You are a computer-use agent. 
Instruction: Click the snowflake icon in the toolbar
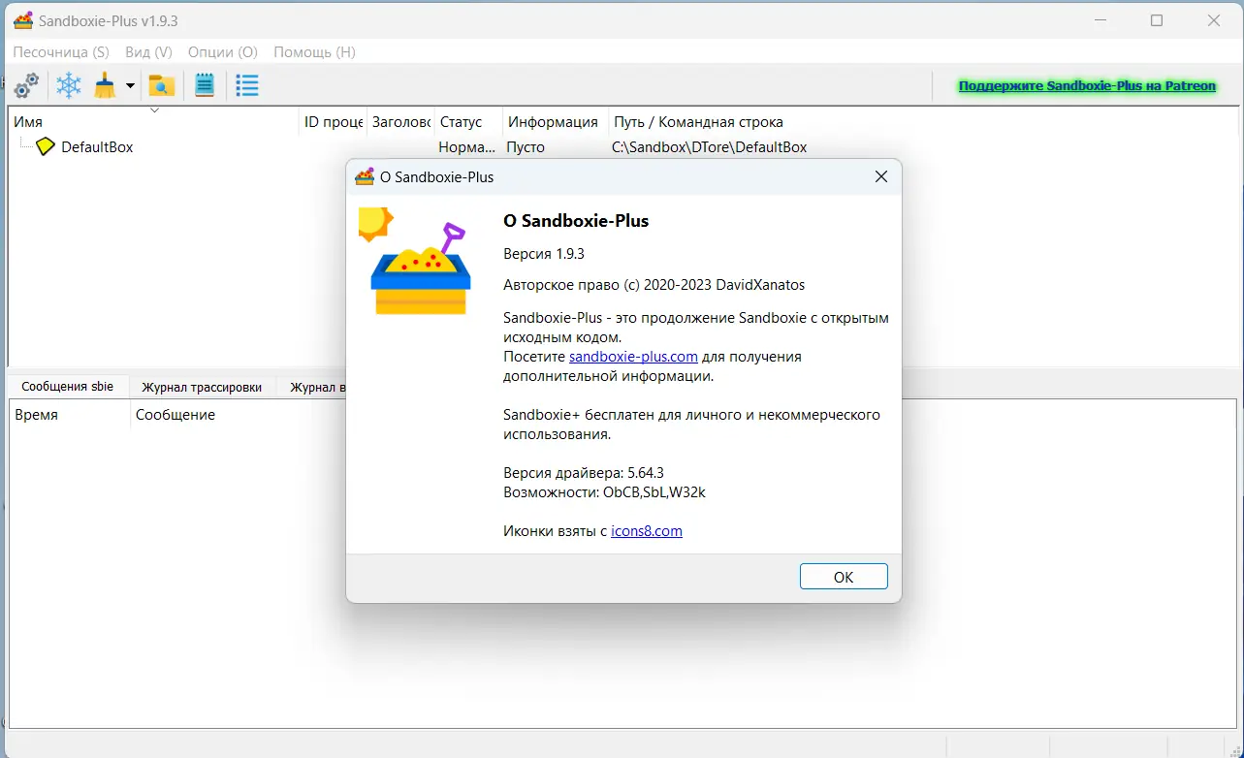click(69, 85)
